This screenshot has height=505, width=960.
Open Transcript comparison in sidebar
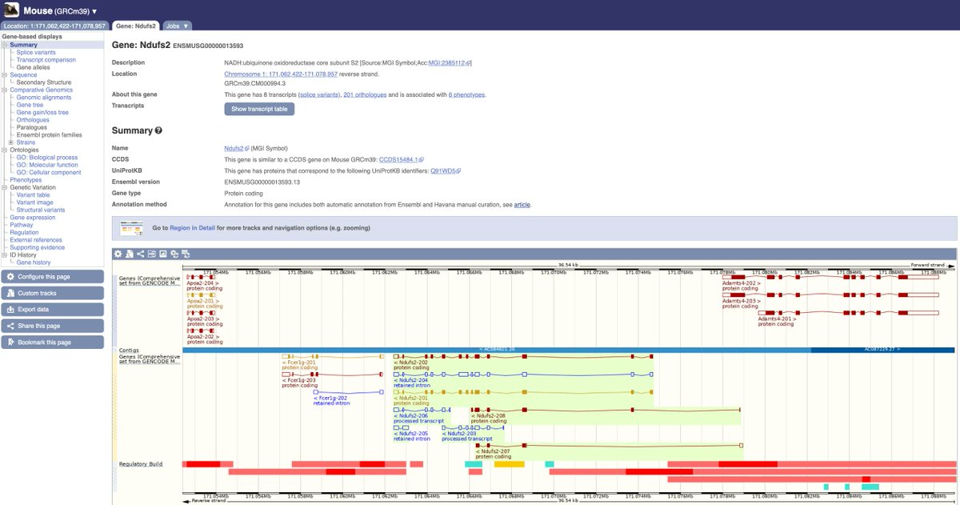(46, 60)
